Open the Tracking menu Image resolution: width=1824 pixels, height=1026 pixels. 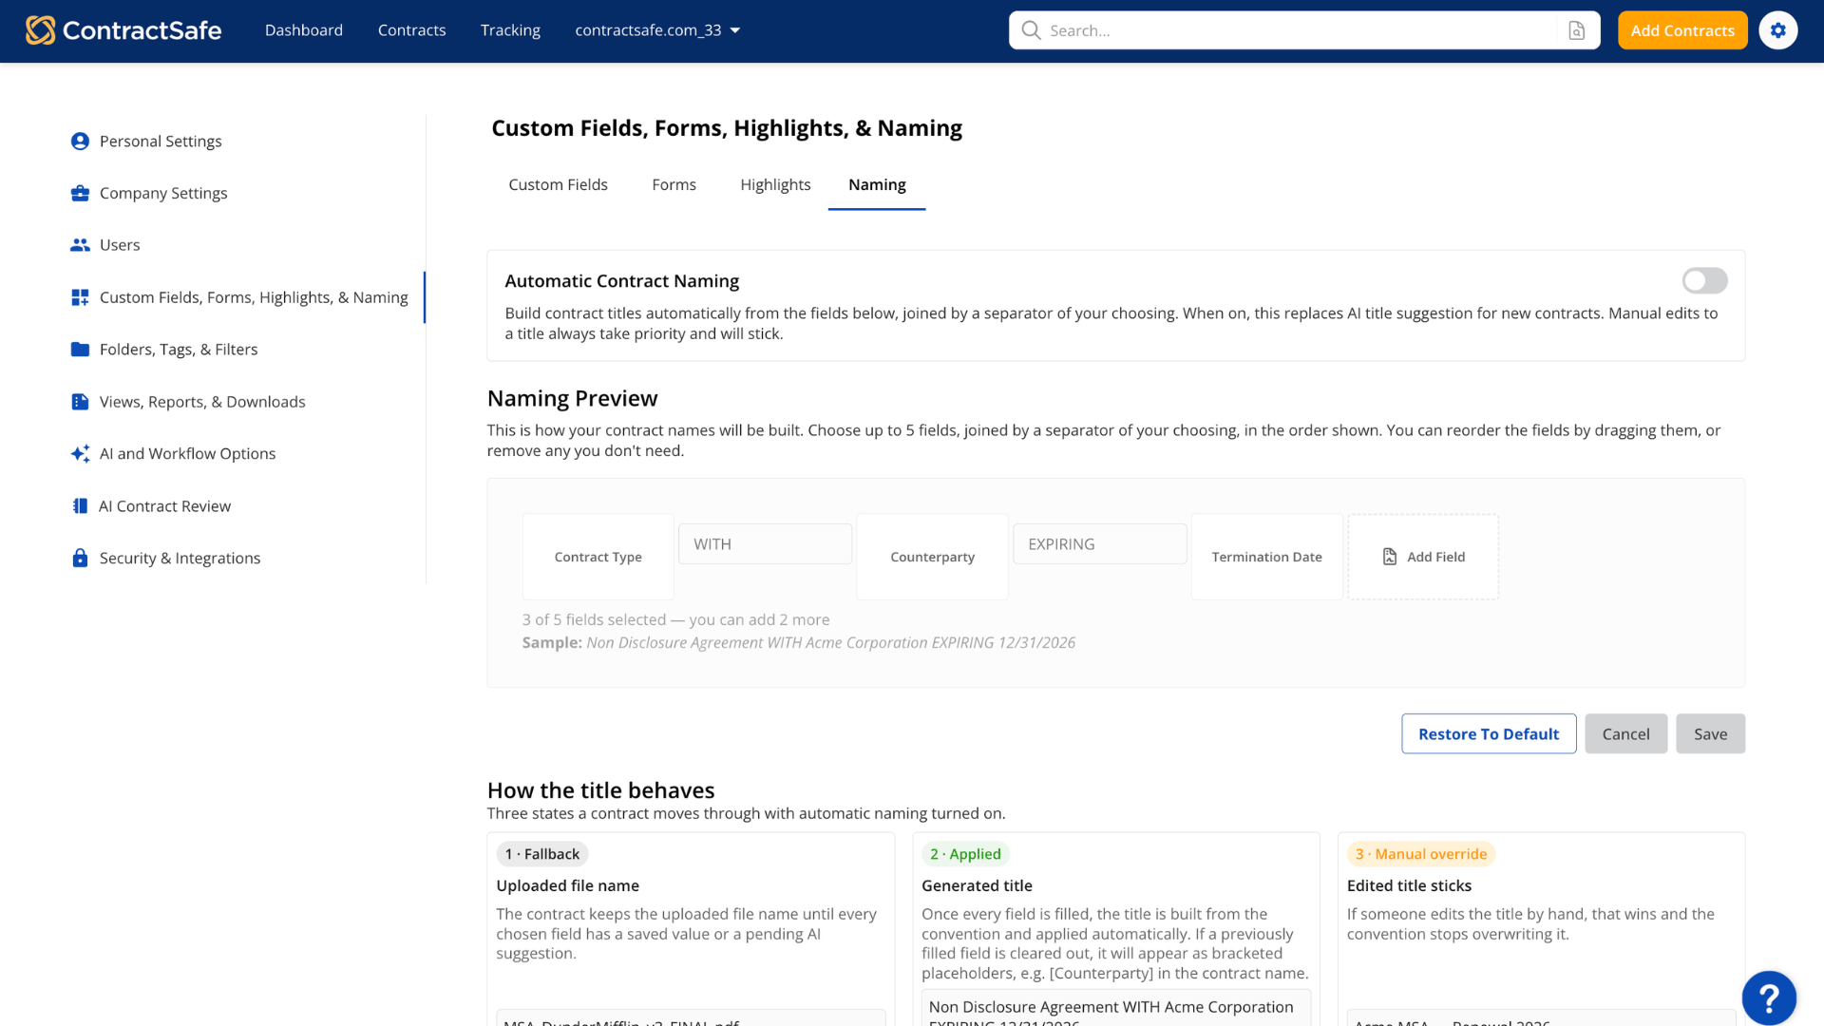coord(510,30)
